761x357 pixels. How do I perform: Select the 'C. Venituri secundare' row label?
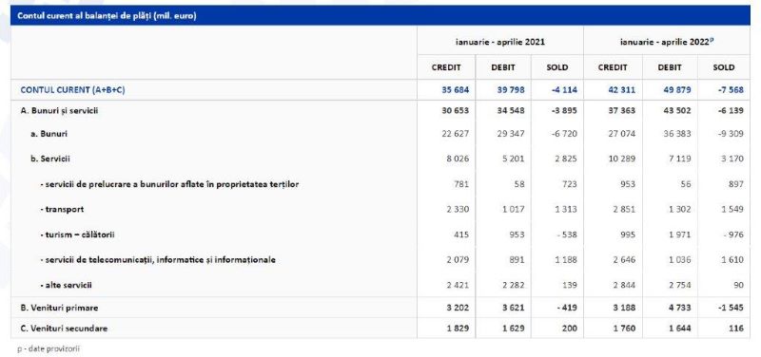click(64, 329)
